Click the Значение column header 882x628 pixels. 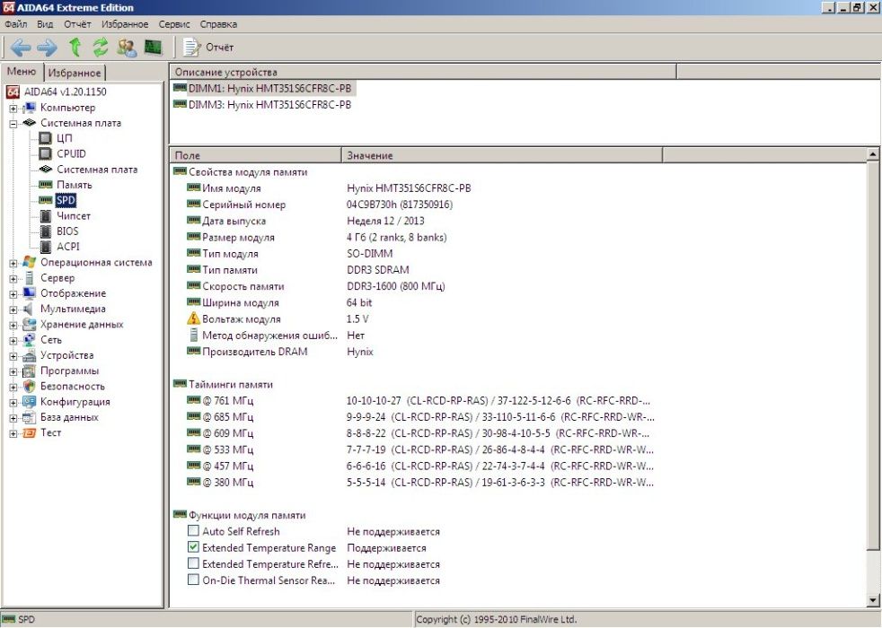tap(502, 155)
